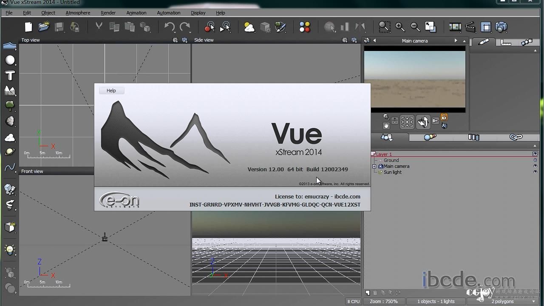
Task: Switch to the Objects tab in world browser
Action: (387, 137)
